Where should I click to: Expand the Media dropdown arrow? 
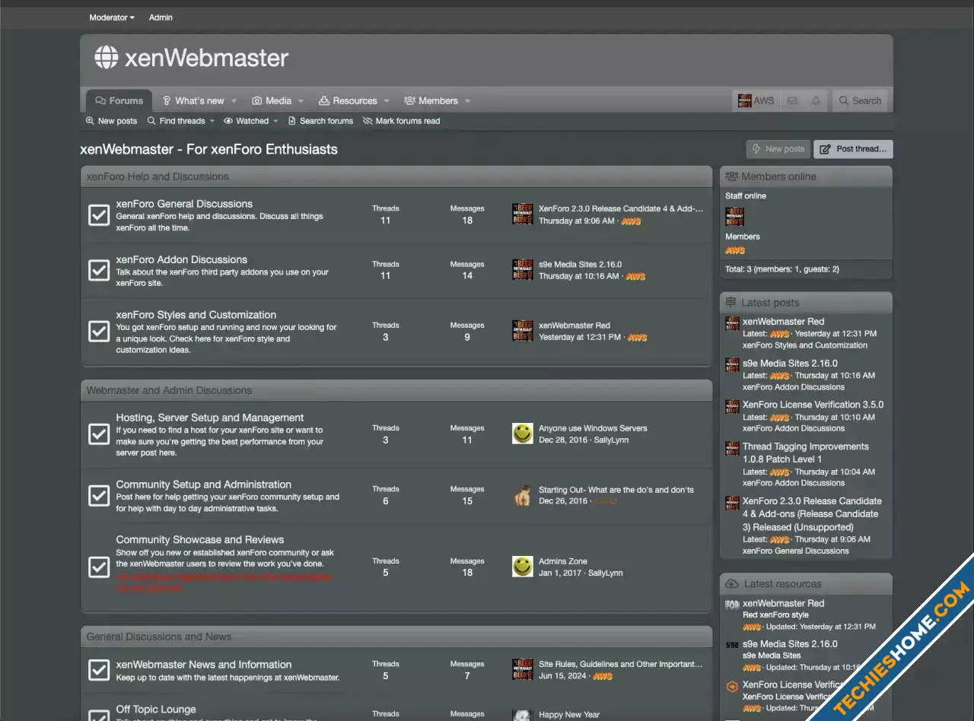coord(301,100)
